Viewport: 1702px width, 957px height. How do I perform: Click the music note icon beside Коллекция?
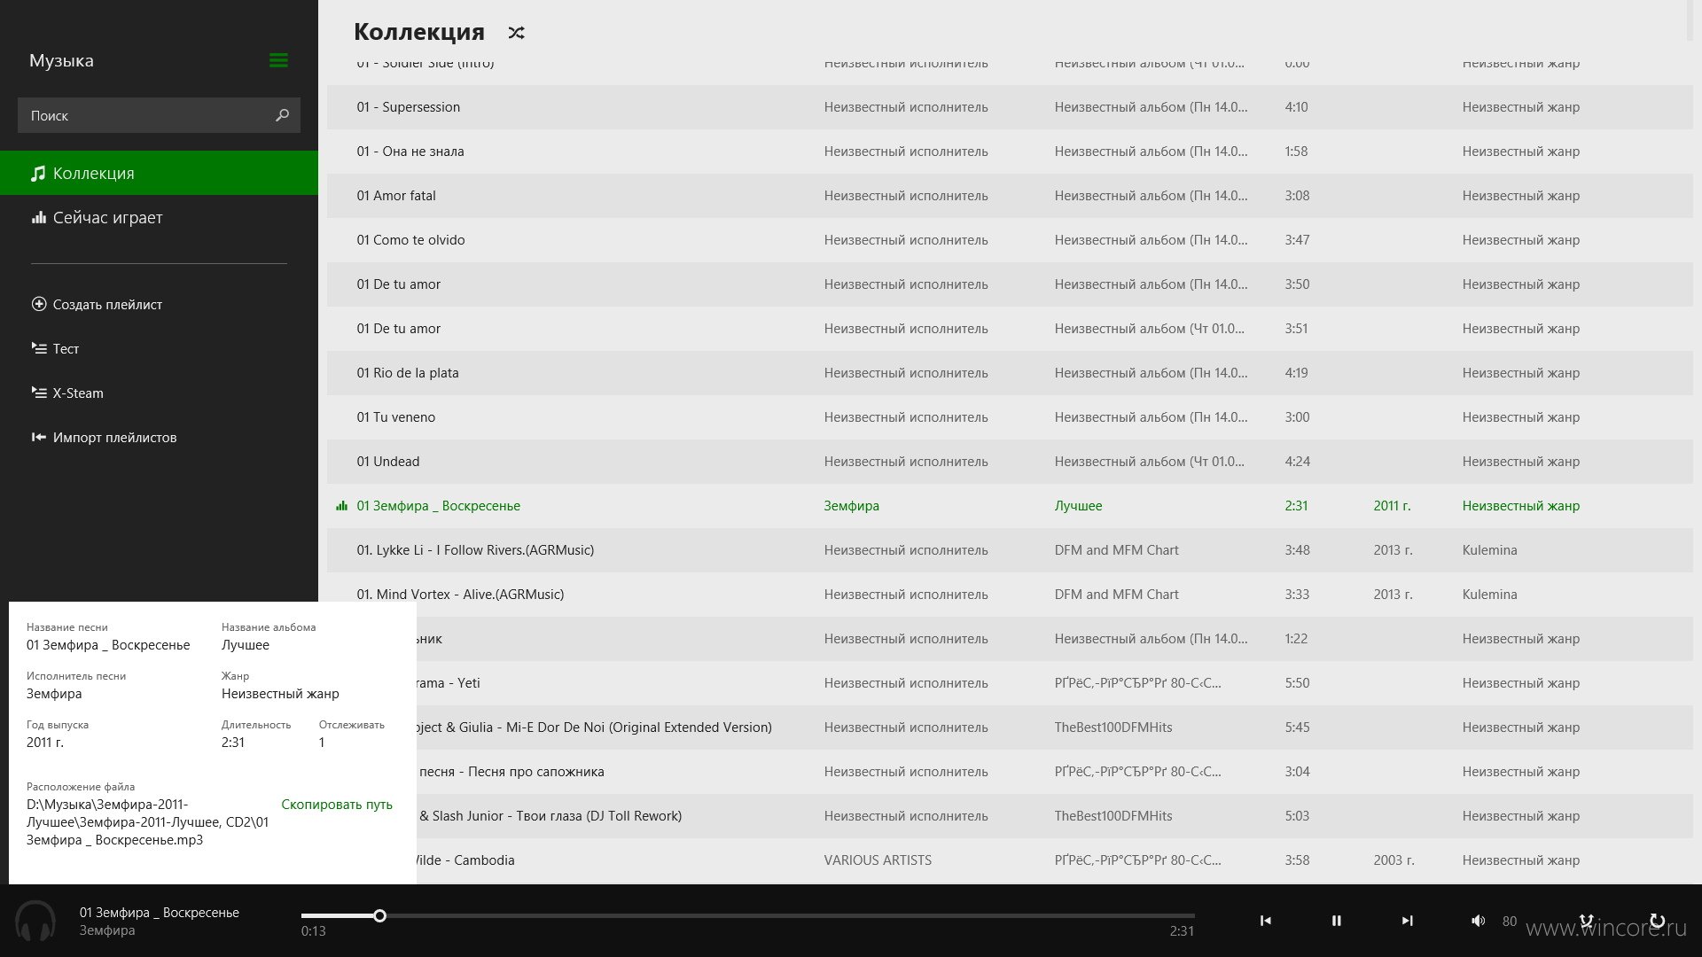tap(38, 173)
